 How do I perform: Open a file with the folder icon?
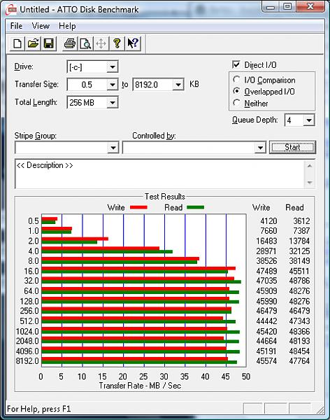point(33,43)
